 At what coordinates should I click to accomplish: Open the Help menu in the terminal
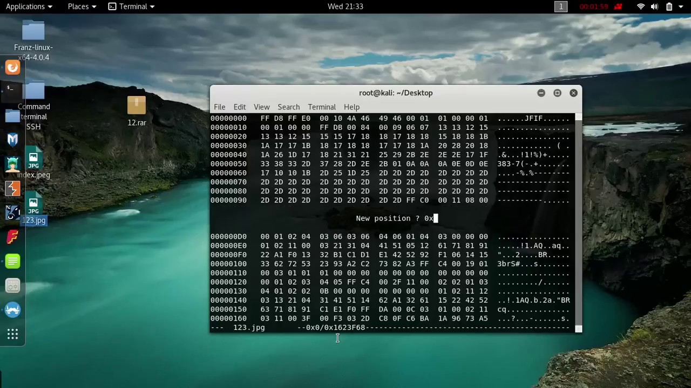[351, 107]
